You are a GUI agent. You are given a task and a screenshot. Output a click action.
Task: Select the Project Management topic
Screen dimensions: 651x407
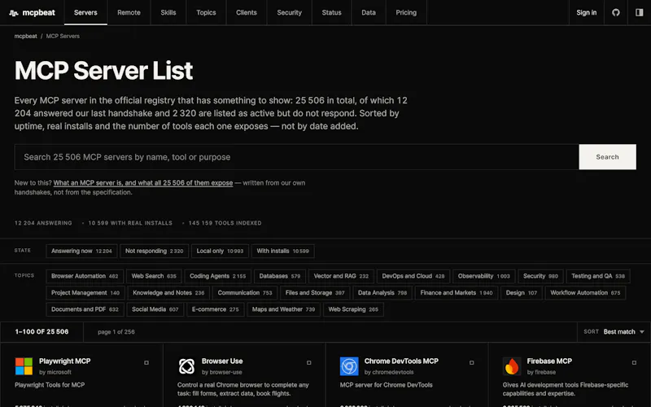85,293
